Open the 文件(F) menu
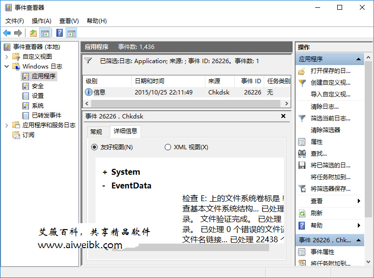374x278 pixels. coord(15,21)
